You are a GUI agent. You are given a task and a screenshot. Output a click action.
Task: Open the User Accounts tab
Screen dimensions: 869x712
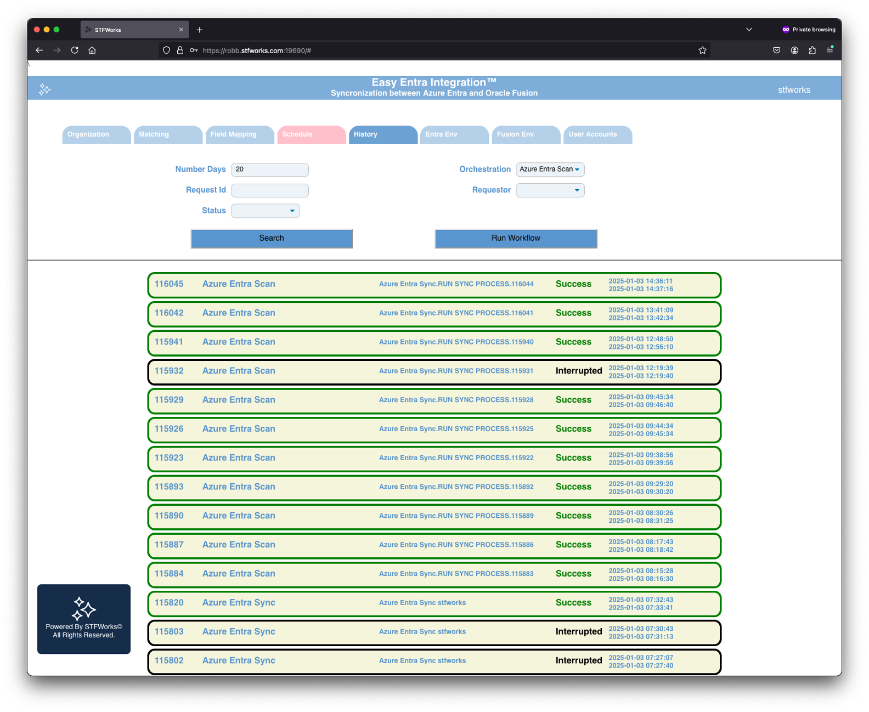(x=597, y=134)
